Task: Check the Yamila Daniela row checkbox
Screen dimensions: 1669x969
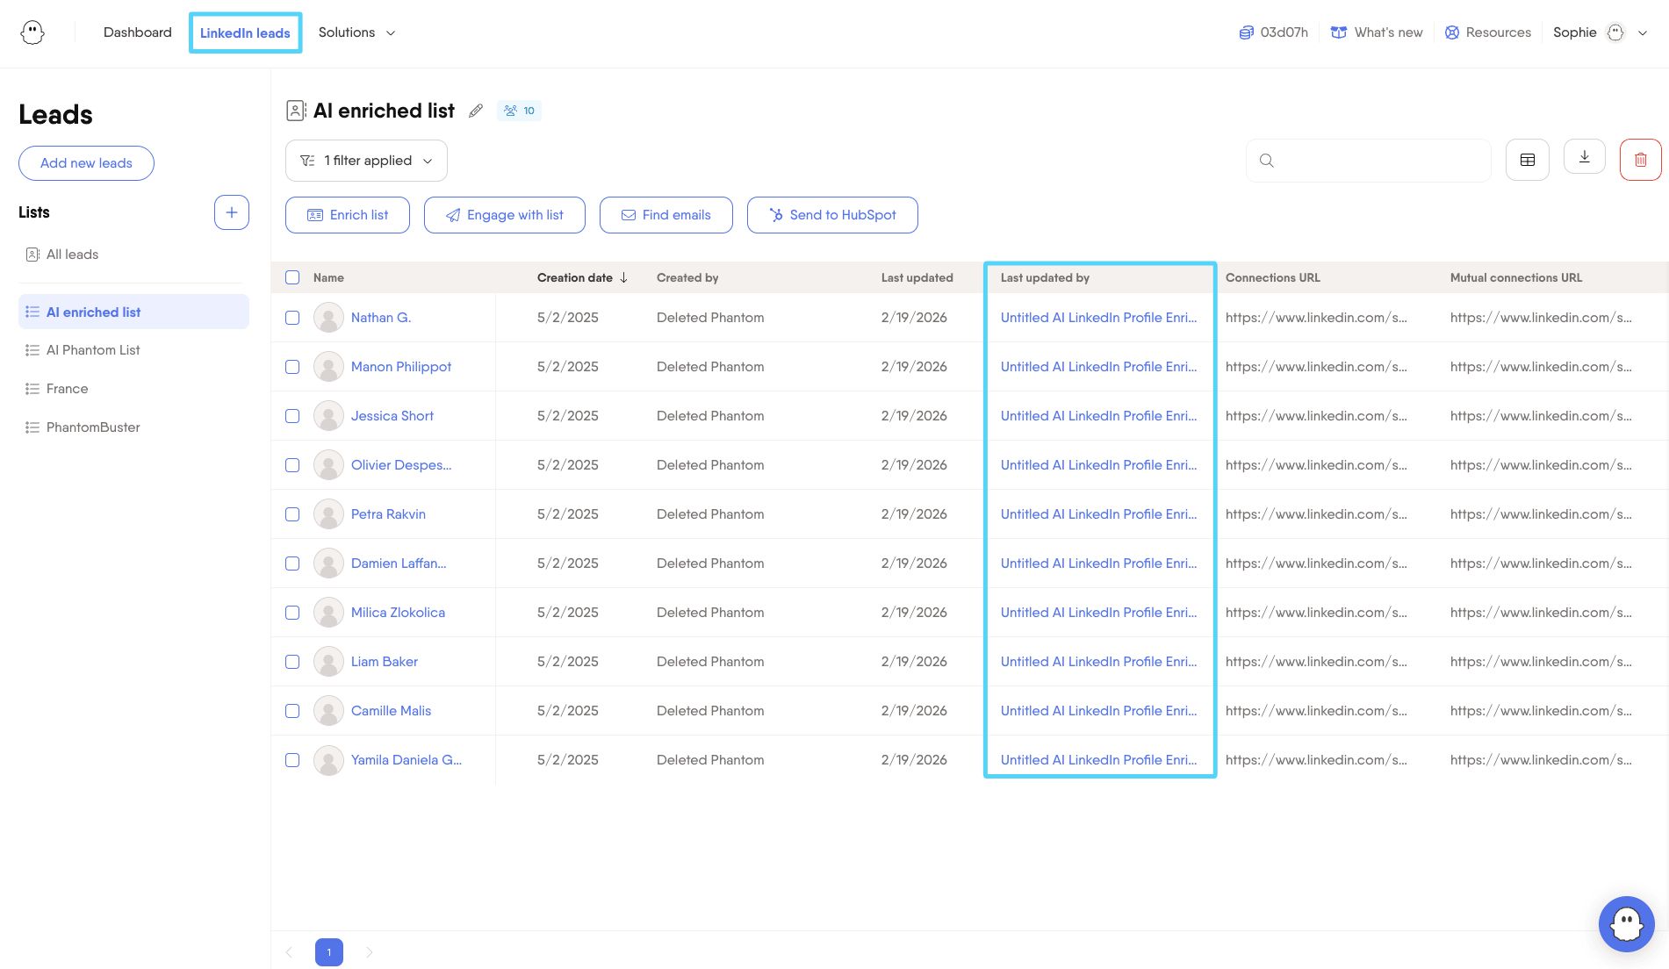Action: 292,760
